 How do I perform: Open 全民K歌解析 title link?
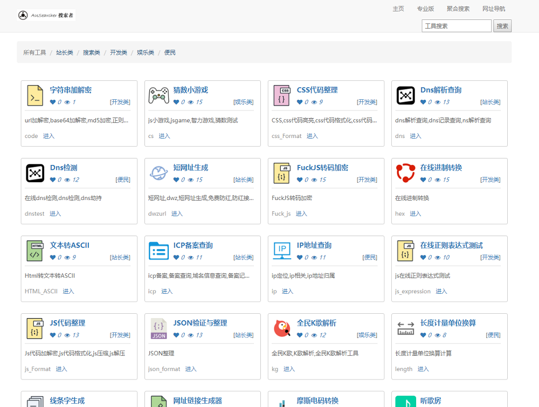click(316, 323)
